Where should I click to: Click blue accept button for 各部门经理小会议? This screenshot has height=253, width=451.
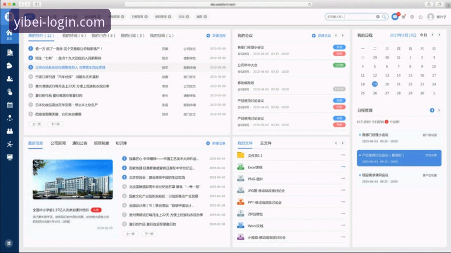click(339, 47)
